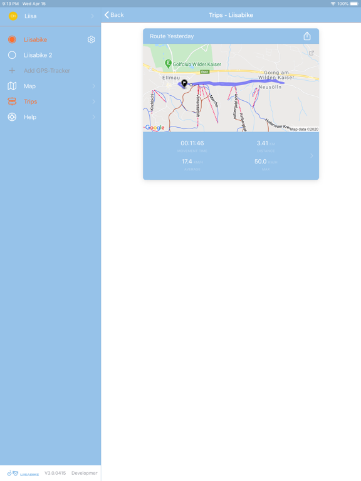
Task: Click the Google logo on map
Action: 155,127
